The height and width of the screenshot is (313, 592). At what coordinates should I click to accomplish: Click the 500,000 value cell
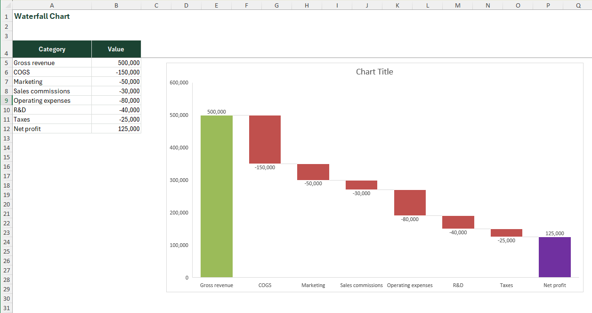pyautogui.click(x=116, y=63)
